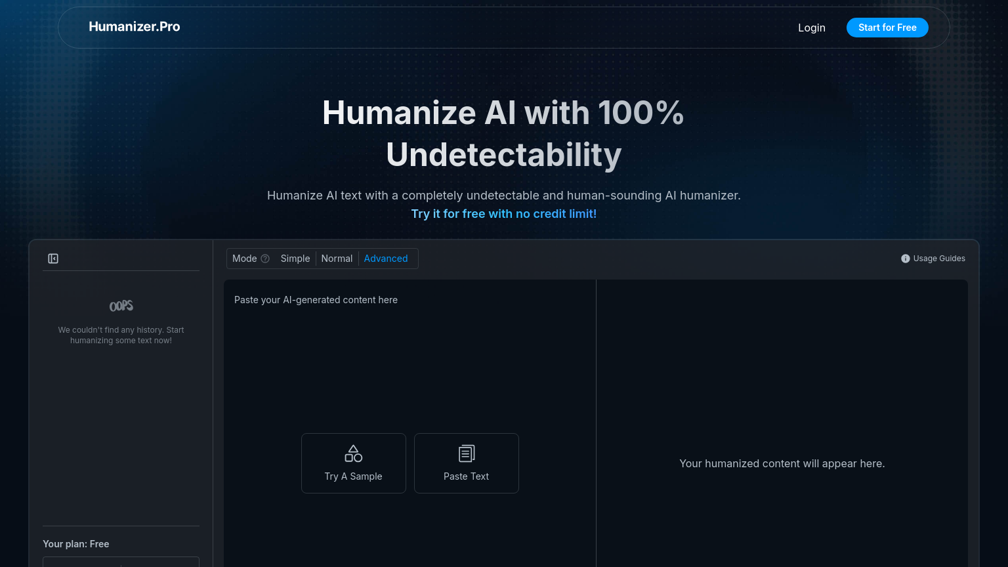Screen dimensions: 1008x567
Task: Click the Try A Sample button
Action: coord(353,463)
